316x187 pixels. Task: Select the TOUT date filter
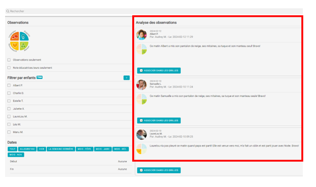pos(13,149)
